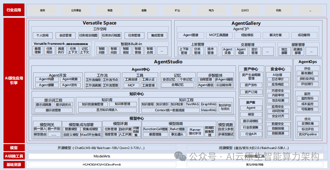Select the 个人空间 box in Versatile Space
This screenshot has width=330, height=170.
click(43, 35)
